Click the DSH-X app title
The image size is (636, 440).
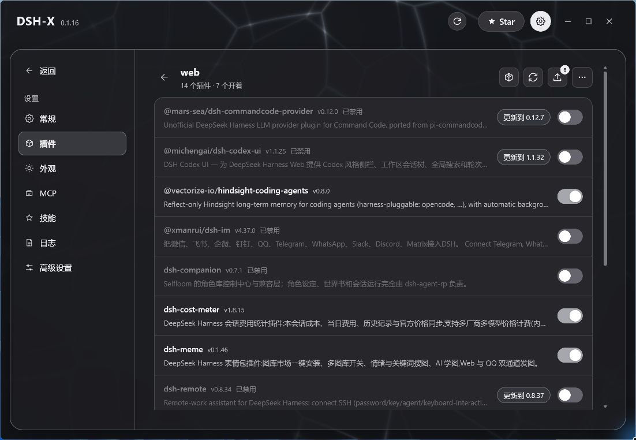(36, 21)
